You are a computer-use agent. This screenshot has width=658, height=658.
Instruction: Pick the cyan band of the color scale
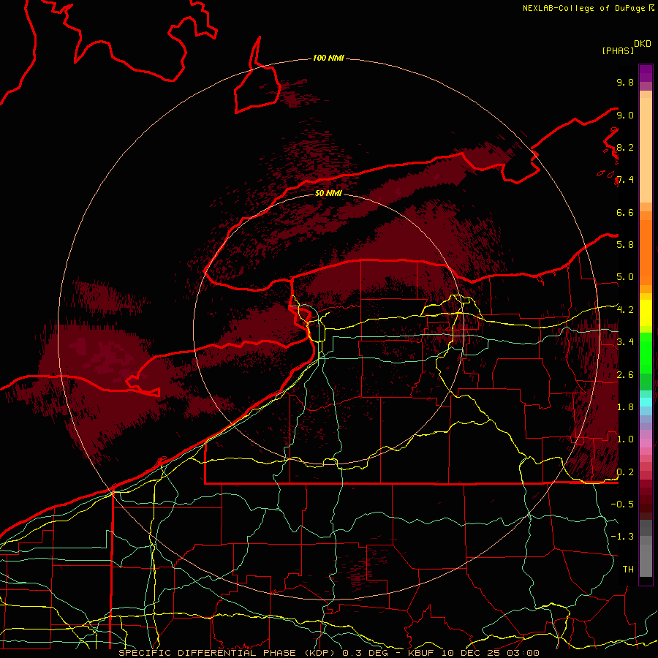pyautogui.click(x=646, y=402)
